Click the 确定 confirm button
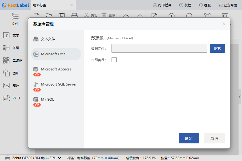242x161 pixels. click(189, 138)
